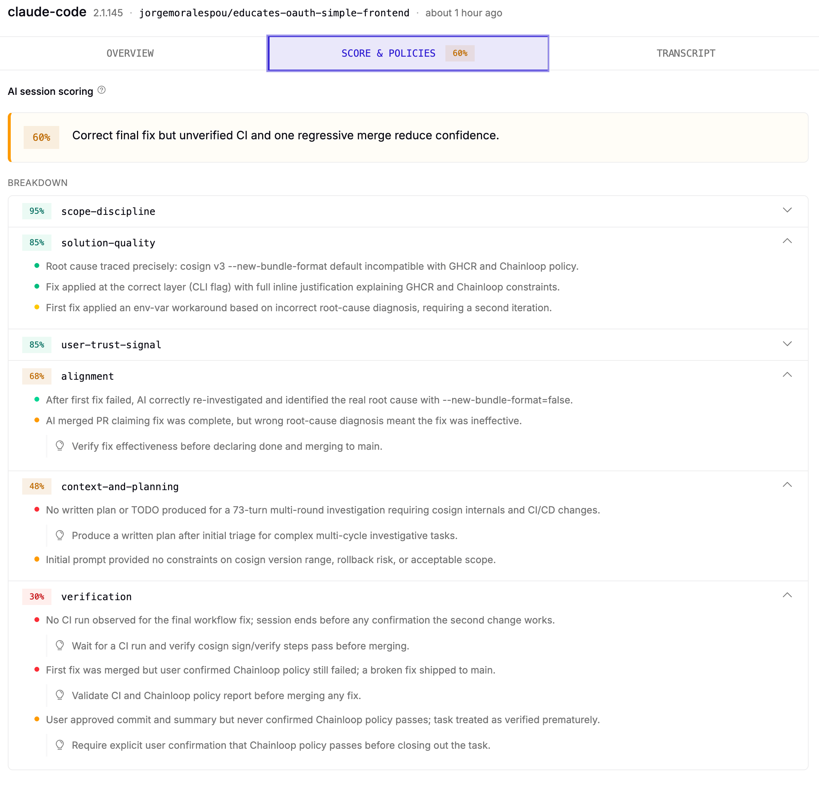Click the 85% user-trust-signal score badge
Screen dimensions: 819x798
point(37,345)
